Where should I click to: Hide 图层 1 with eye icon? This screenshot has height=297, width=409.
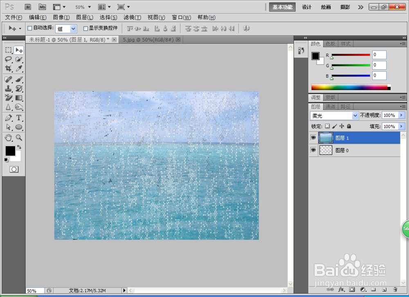pyautogui.click(x=313, y=138)
